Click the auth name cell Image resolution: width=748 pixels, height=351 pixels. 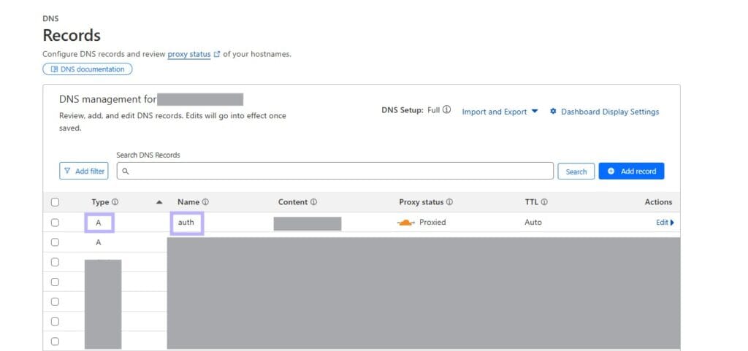click(x=186, y=223)
